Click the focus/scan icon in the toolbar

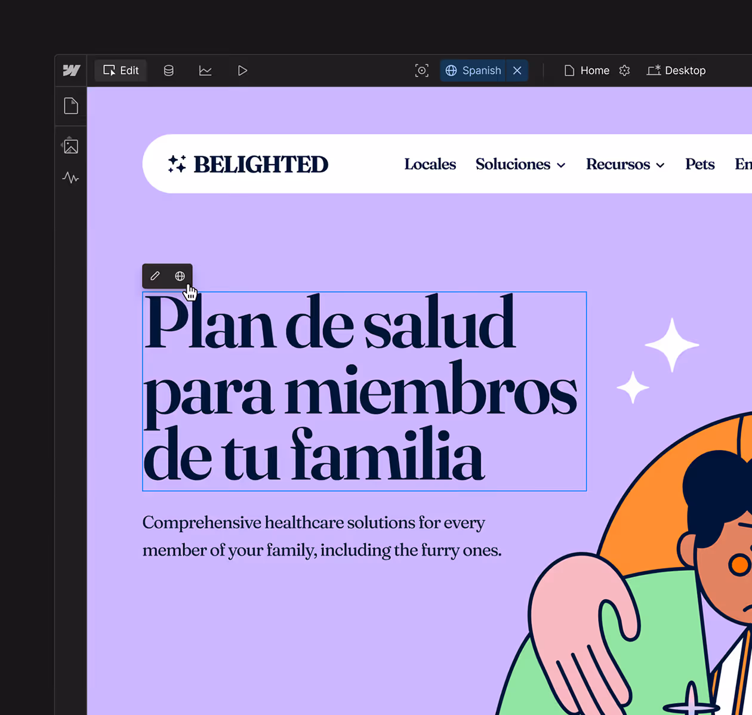[422, 70]
